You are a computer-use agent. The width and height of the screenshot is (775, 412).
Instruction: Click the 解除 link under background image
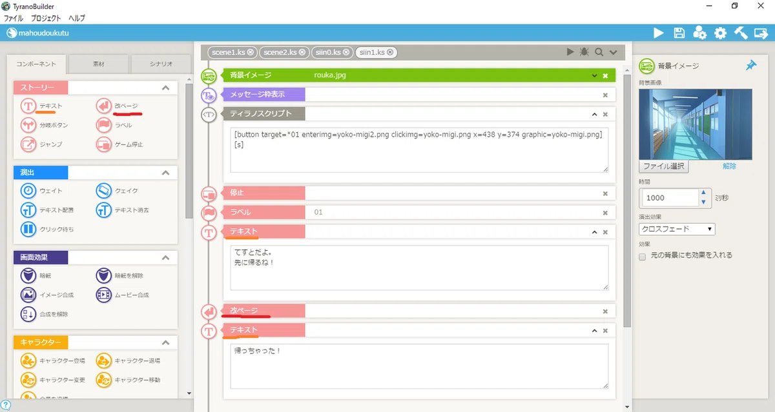729,166
